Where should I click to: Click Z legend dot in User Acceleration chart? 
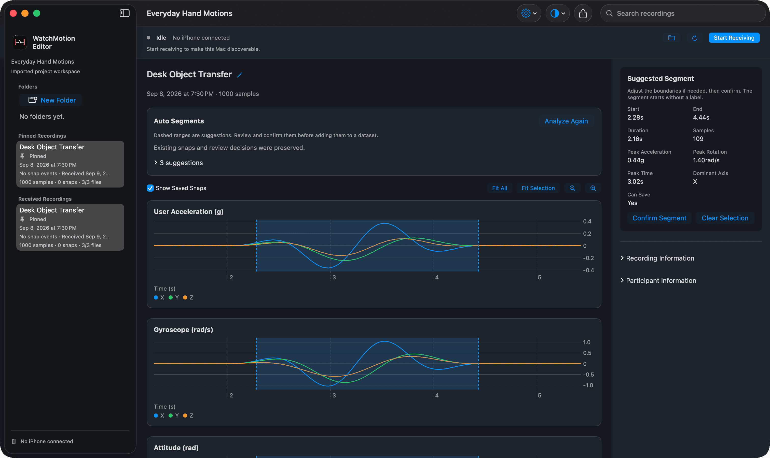pos(185,297)
